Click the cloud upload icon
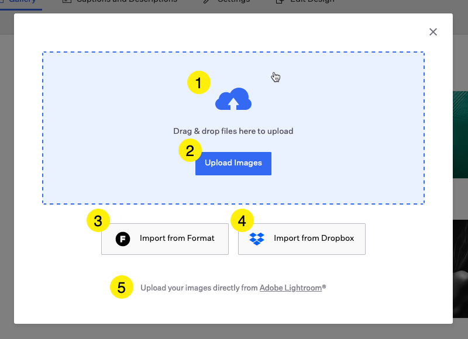 pos(233,100)
